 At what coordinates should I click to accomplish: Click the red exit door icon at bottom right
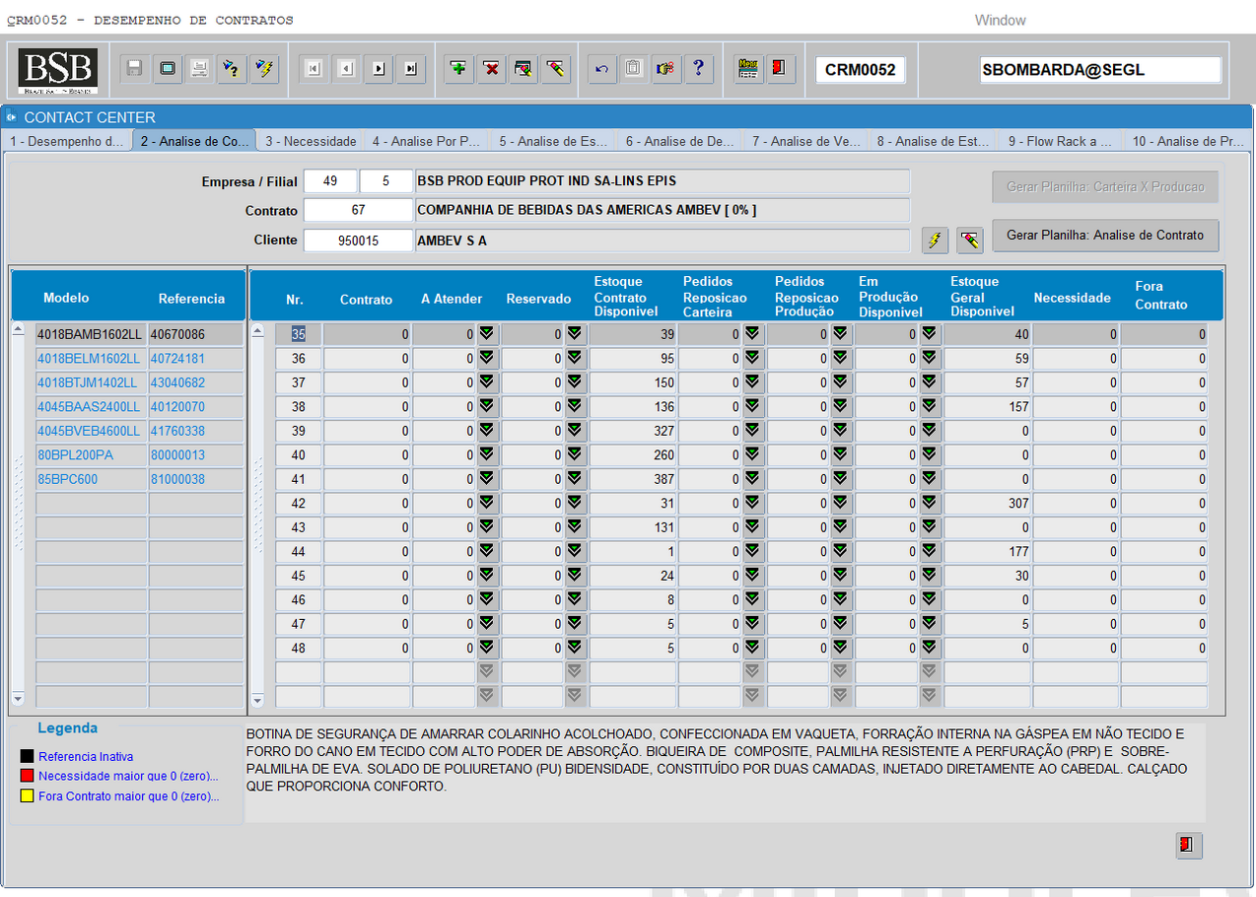pyautogui.click(x=1189, y=846)
